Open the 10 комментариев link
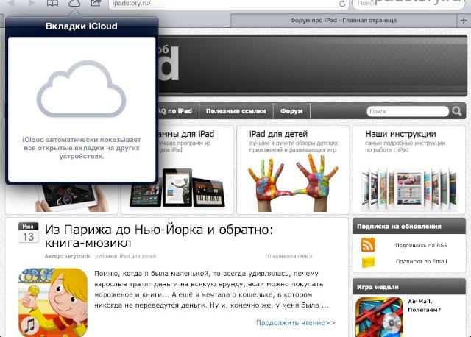 [288, 257]
